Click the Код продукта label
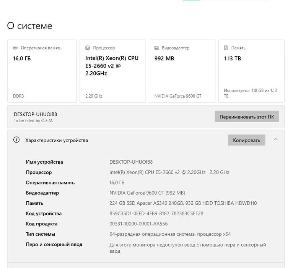Screen dimensions: 293x268 point(41,224)
